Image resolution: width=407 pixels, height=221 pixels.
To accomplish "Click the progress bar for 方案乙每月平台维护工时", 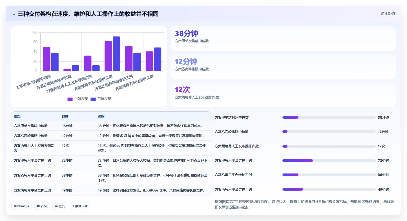I will (x=329, y=175).
